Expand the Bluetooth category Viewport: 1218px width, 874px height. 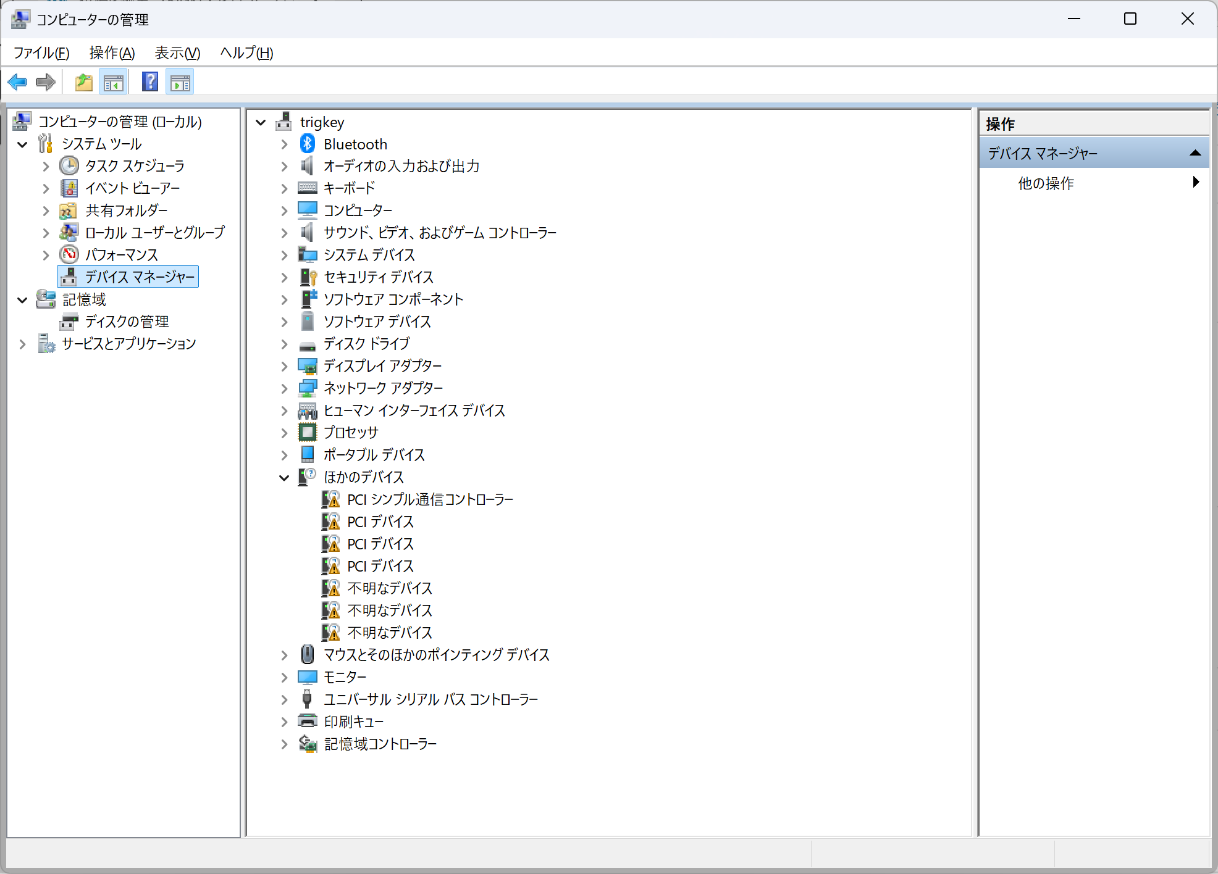tap(284, 144)
